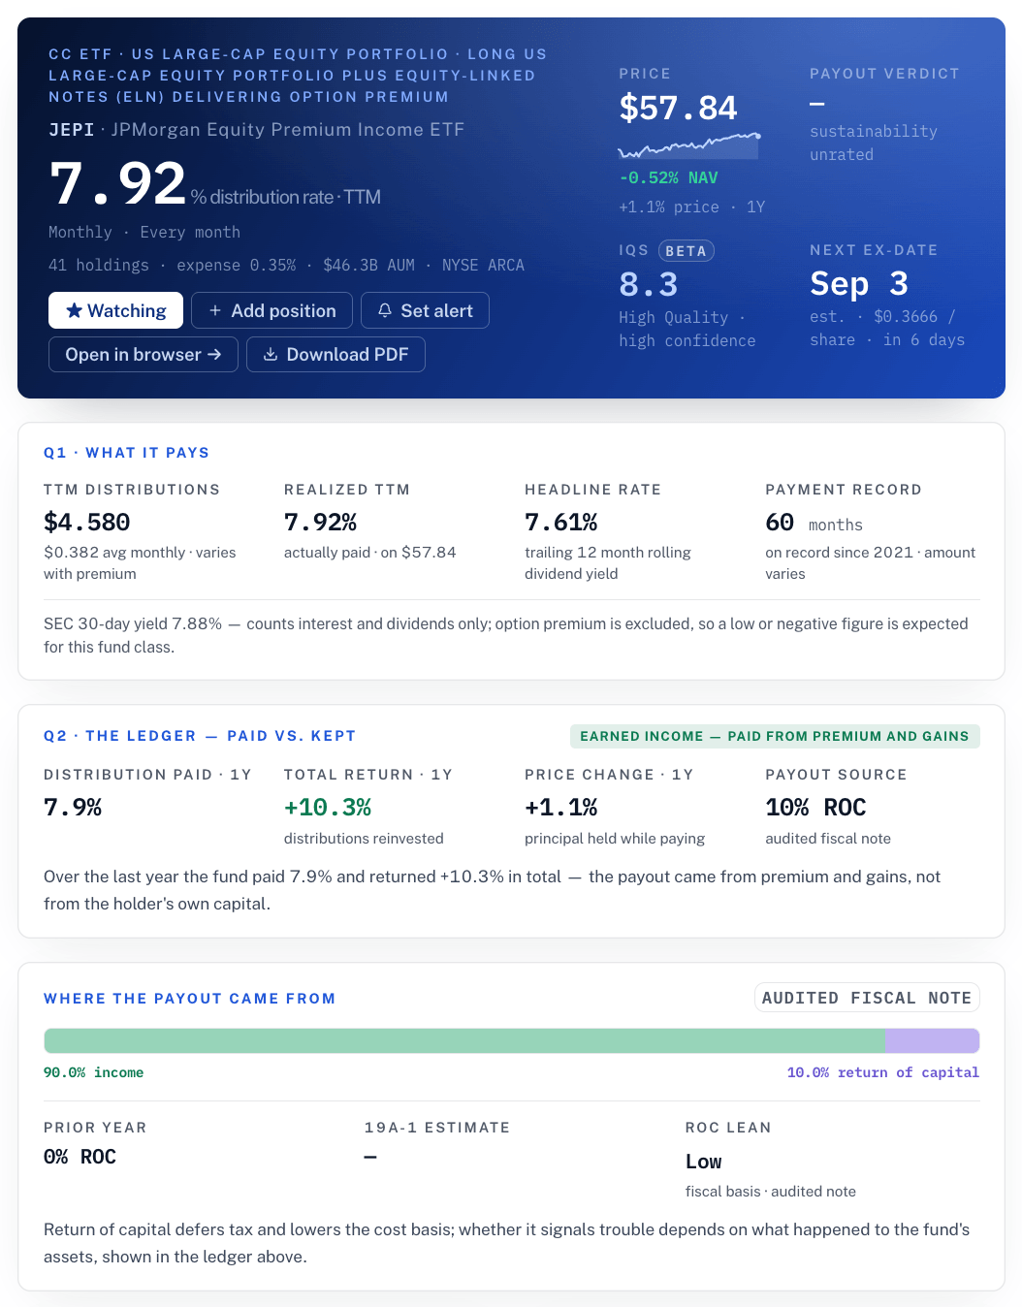Click Add position button
The height and width of the screenshot is (1307, 1022).
pos(272,310)
